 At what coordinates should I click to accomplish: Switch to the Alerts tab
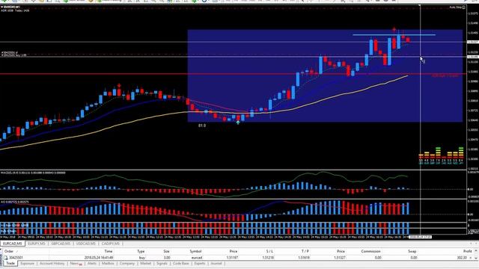coord(91,263)
